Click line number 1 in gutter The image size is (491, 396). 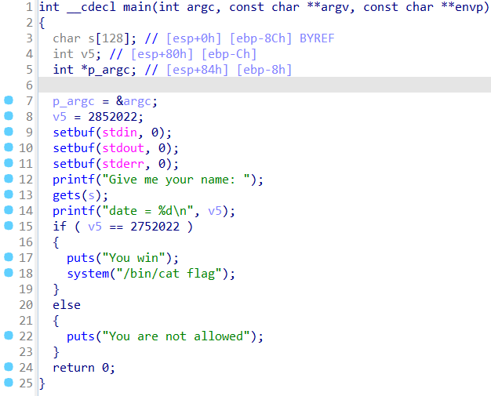29,7
